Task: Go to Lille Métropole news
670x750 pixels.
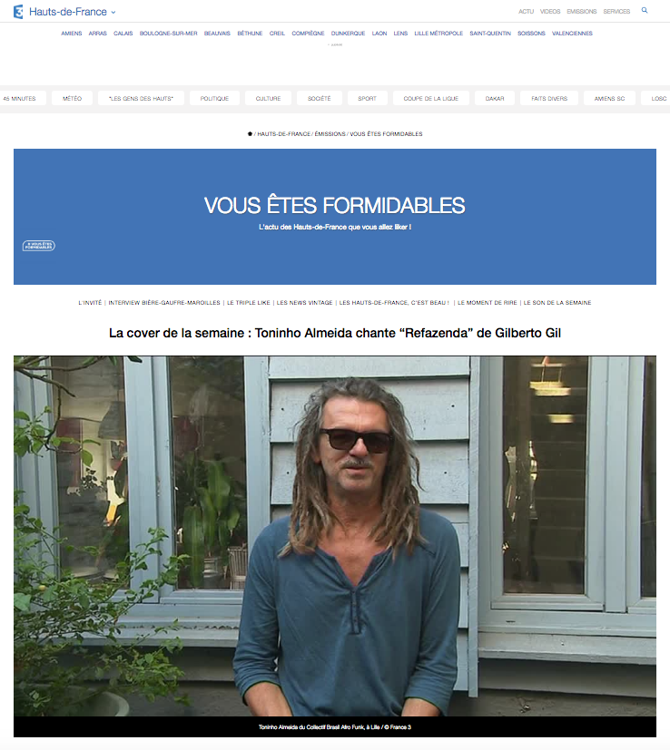Action: click(x=438, y=34)
